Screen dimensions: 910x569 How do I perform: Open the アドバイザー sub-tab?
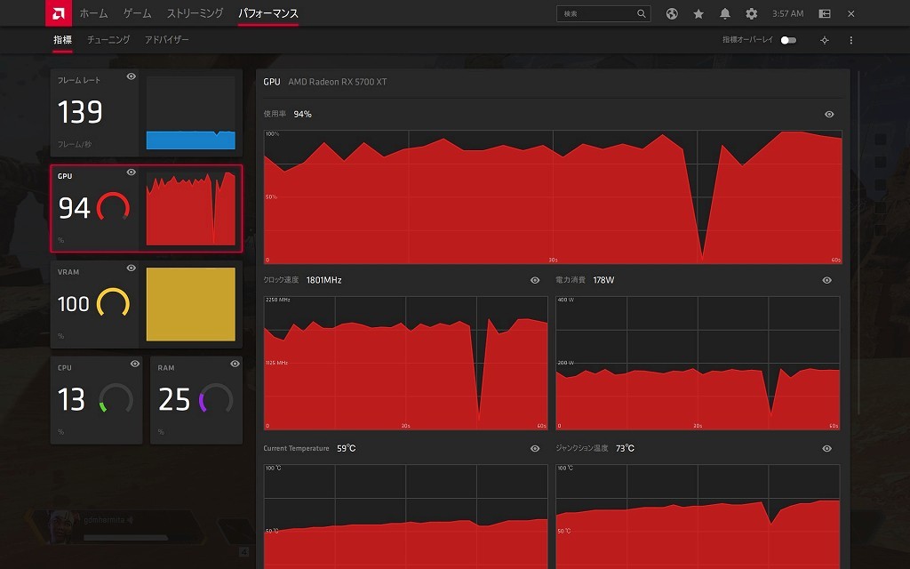[166, 40]
